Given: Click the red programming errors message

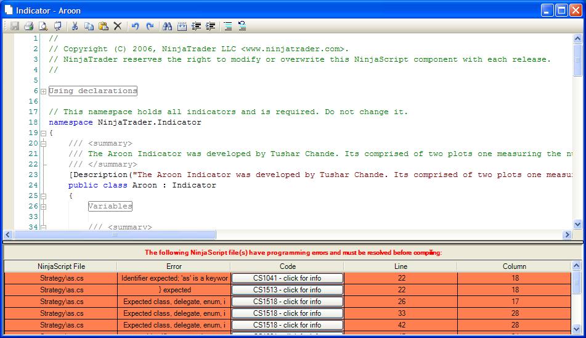Looking at the screenshot, I should point(293,252).
